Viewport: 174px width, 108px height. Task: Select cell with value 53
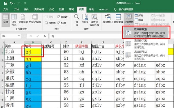[66, 72]
